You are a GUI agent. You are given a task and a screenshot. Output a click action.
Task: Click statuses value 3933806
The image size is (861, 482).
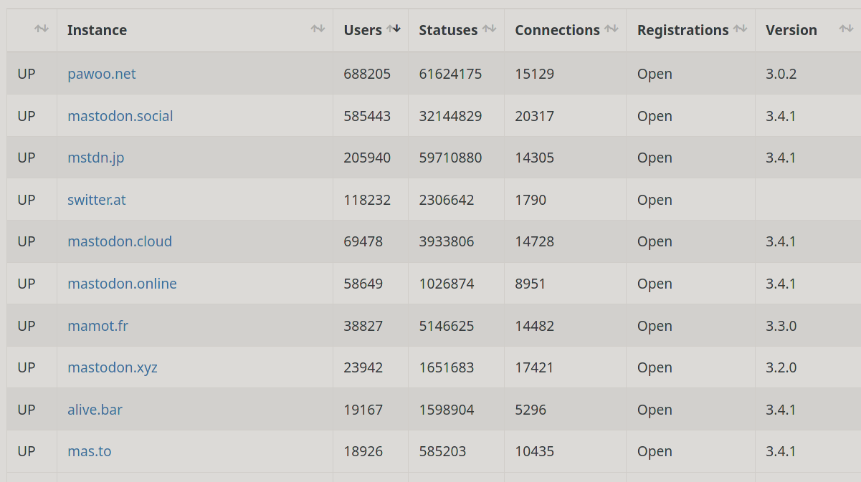point(447,241)
